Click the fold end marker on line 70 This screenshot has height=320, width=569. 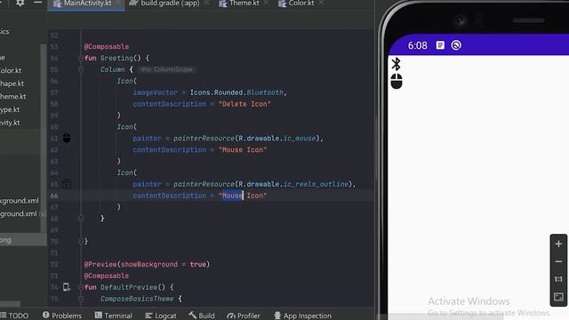81,241
